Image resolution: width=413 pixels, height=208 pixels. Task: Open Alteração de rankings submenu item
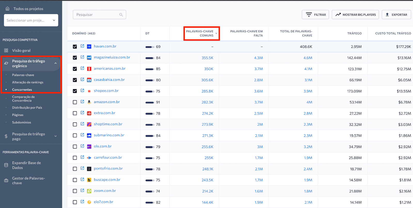coord(28,82)
